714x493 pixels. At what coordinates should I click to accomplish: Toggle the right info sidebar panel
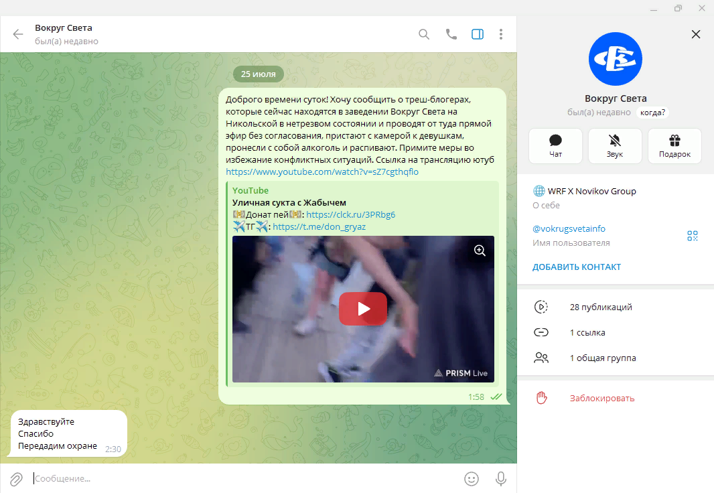[477, 34]
